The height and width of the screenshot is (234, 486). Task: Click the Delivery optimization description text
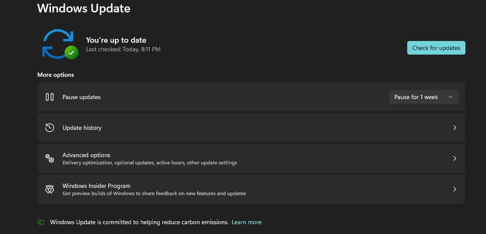150,163
